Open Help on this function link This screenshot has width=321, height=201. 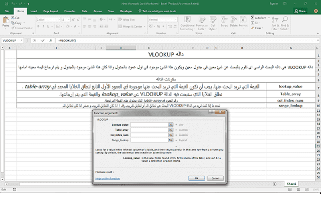coord(108,178)
